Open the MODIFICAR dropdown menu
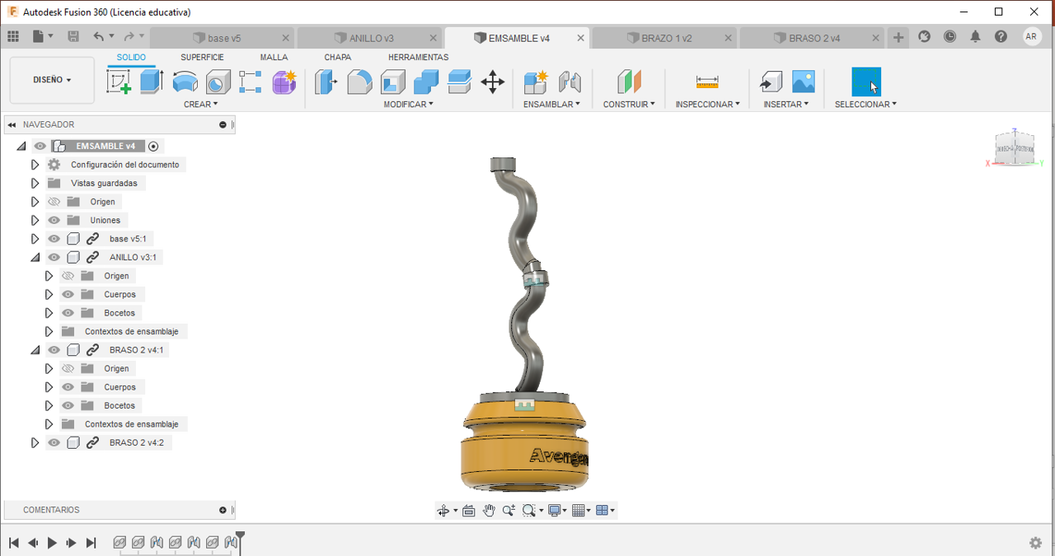The width and height of the screenshot is (1055, 556). (x=408, y=105)
